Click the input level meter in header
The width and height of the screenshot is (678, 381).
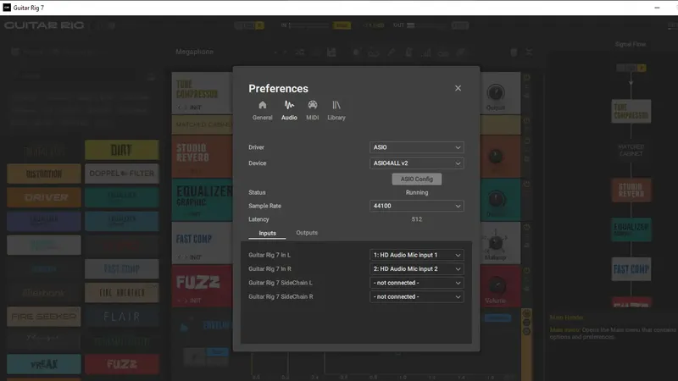(x=309, y=25)
